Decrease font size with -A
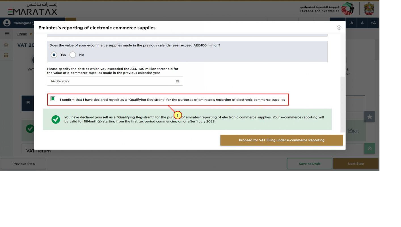This screenshot has height=227, width=401. tap(351, 23)
